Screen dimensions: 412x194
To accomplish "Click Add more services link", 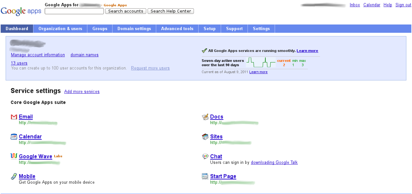I will pyautogui.click(x=82, y=92).
